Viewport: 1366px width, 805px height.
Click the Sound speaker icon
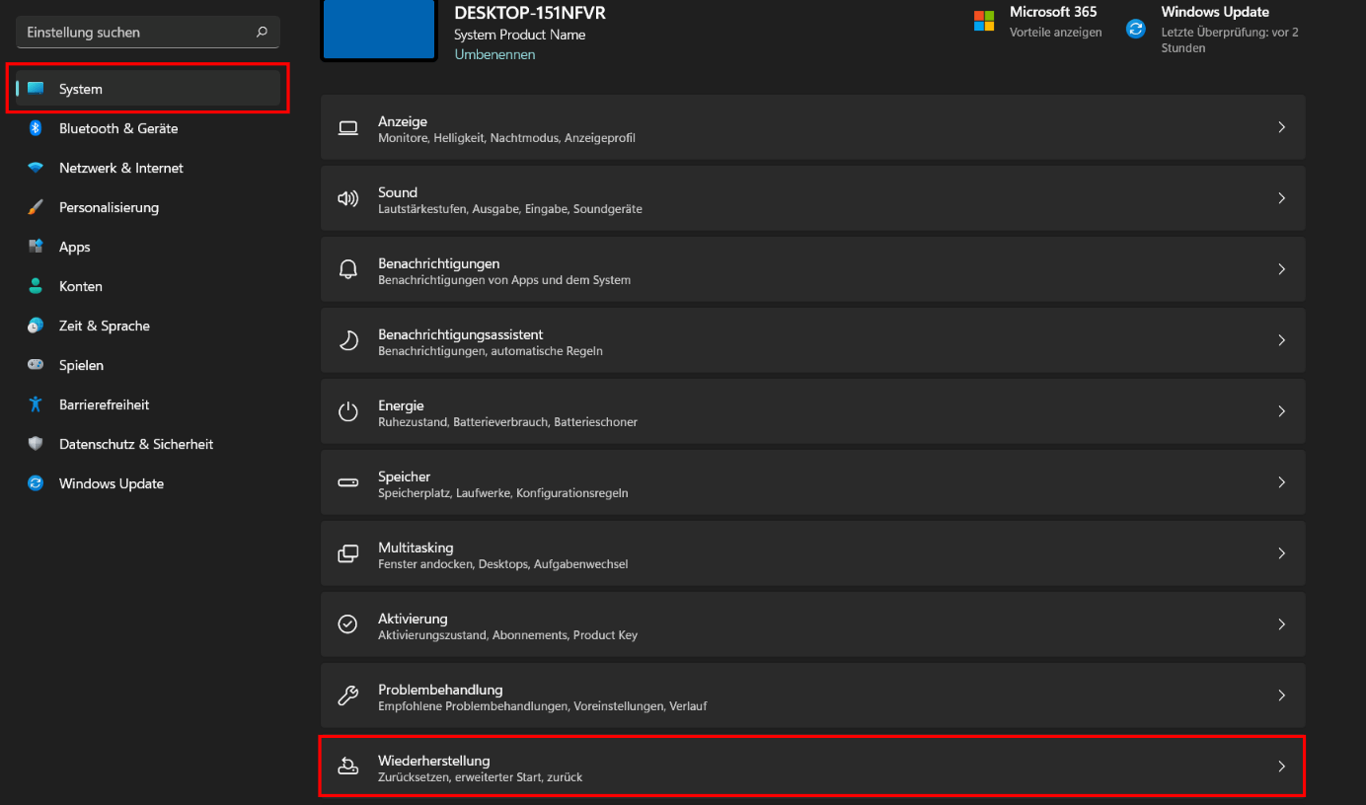347,198
